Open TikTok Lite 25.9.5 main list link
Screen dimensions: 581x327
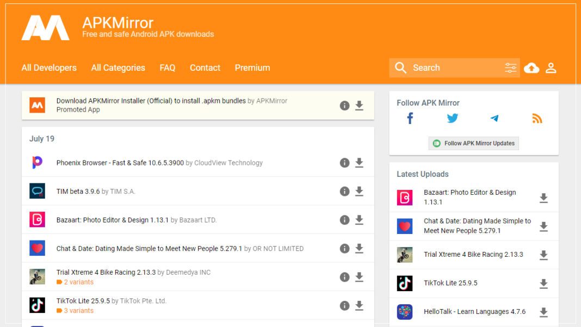point(83,301)
